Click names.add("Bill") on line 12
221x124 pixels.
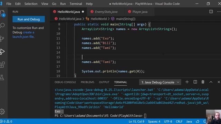coord(99,43)
